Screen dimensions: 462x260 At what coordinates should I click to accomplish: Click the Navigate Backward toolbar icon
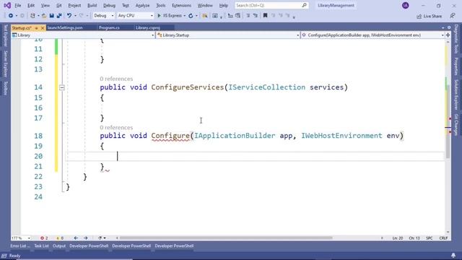(x=11, y=16)
